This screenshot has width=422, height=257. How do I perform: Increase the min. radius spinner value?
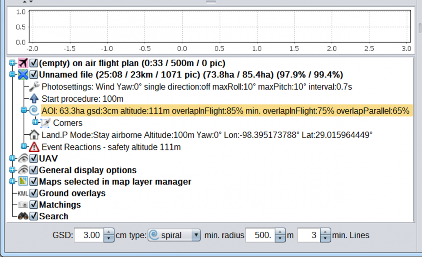pyautogui.click(x=281, y=233)
